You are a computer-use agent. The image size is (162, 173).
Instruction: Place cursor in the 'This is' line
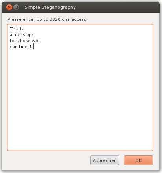(17, 29)
